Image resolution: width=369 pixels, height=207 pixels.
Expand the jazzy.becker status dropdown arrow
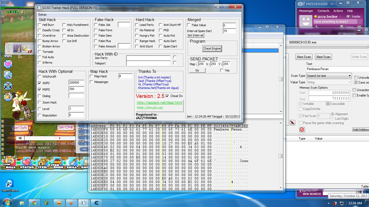340,17
